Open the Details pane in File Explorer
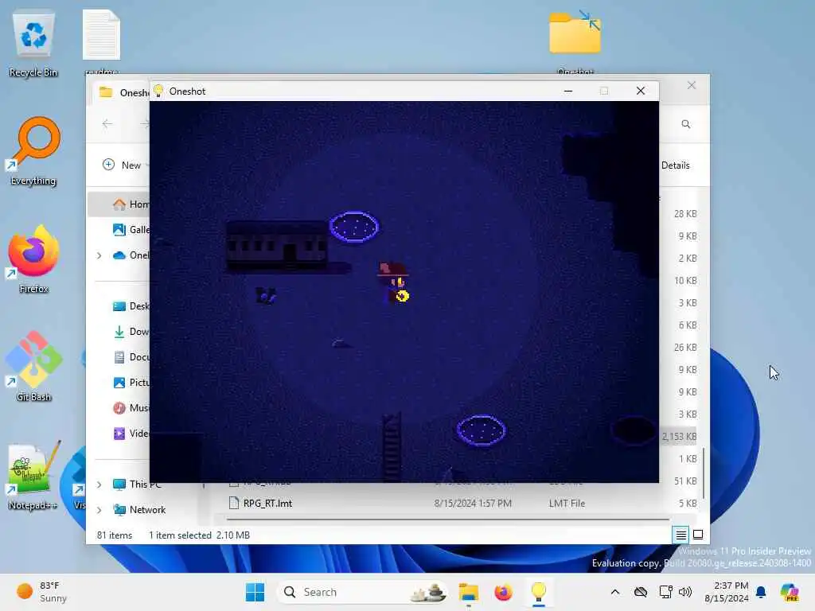The height and width of the screenshot is (611, 815). click(675, 165)
